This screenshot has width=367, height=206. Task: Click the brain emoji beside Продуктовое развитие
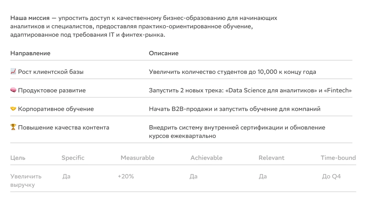point(13,90)
